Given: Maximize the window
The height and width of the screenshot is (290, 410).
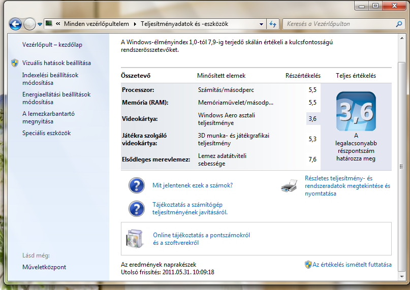Looking at the screenshot, I should tap(375, 6).
